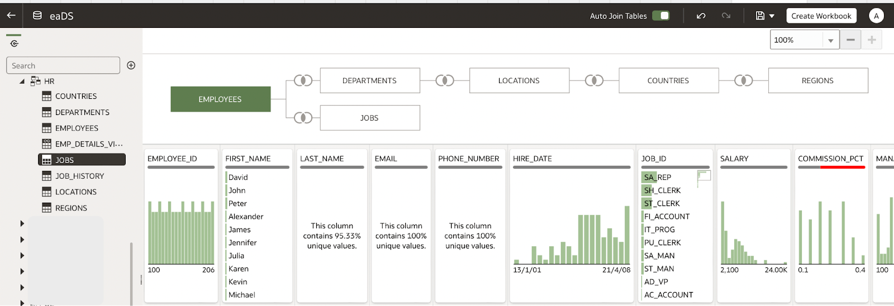Image resolution: width=894 pixels, height=306 pixels.
Task: Click into the Search field
Action: click(63, 65)
